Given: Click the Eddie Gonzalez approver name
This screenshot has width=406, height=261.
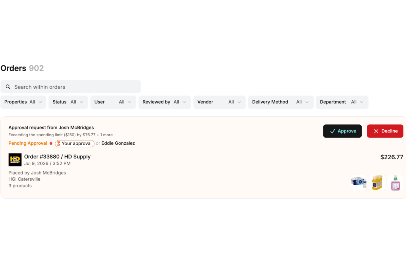Looking at the screenshot, I should click(118, 143).
